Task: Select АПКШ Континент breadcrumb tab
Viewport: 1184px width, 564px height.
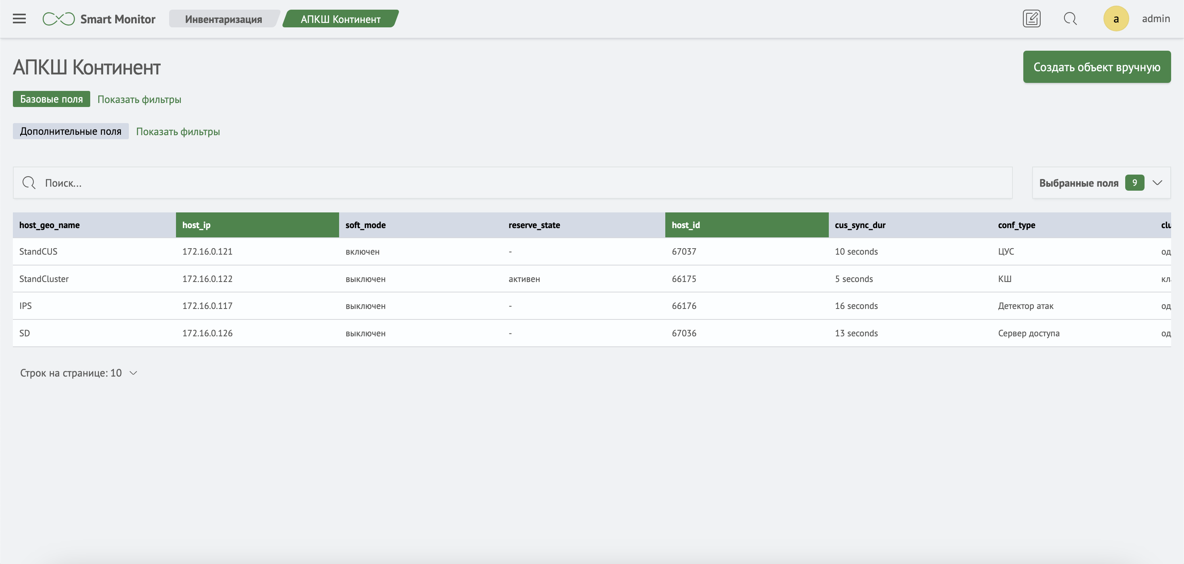Action: (340, 19)
